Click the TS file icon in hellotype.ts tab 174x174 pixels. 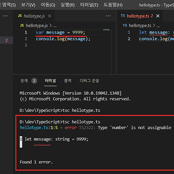coord(123,16)
